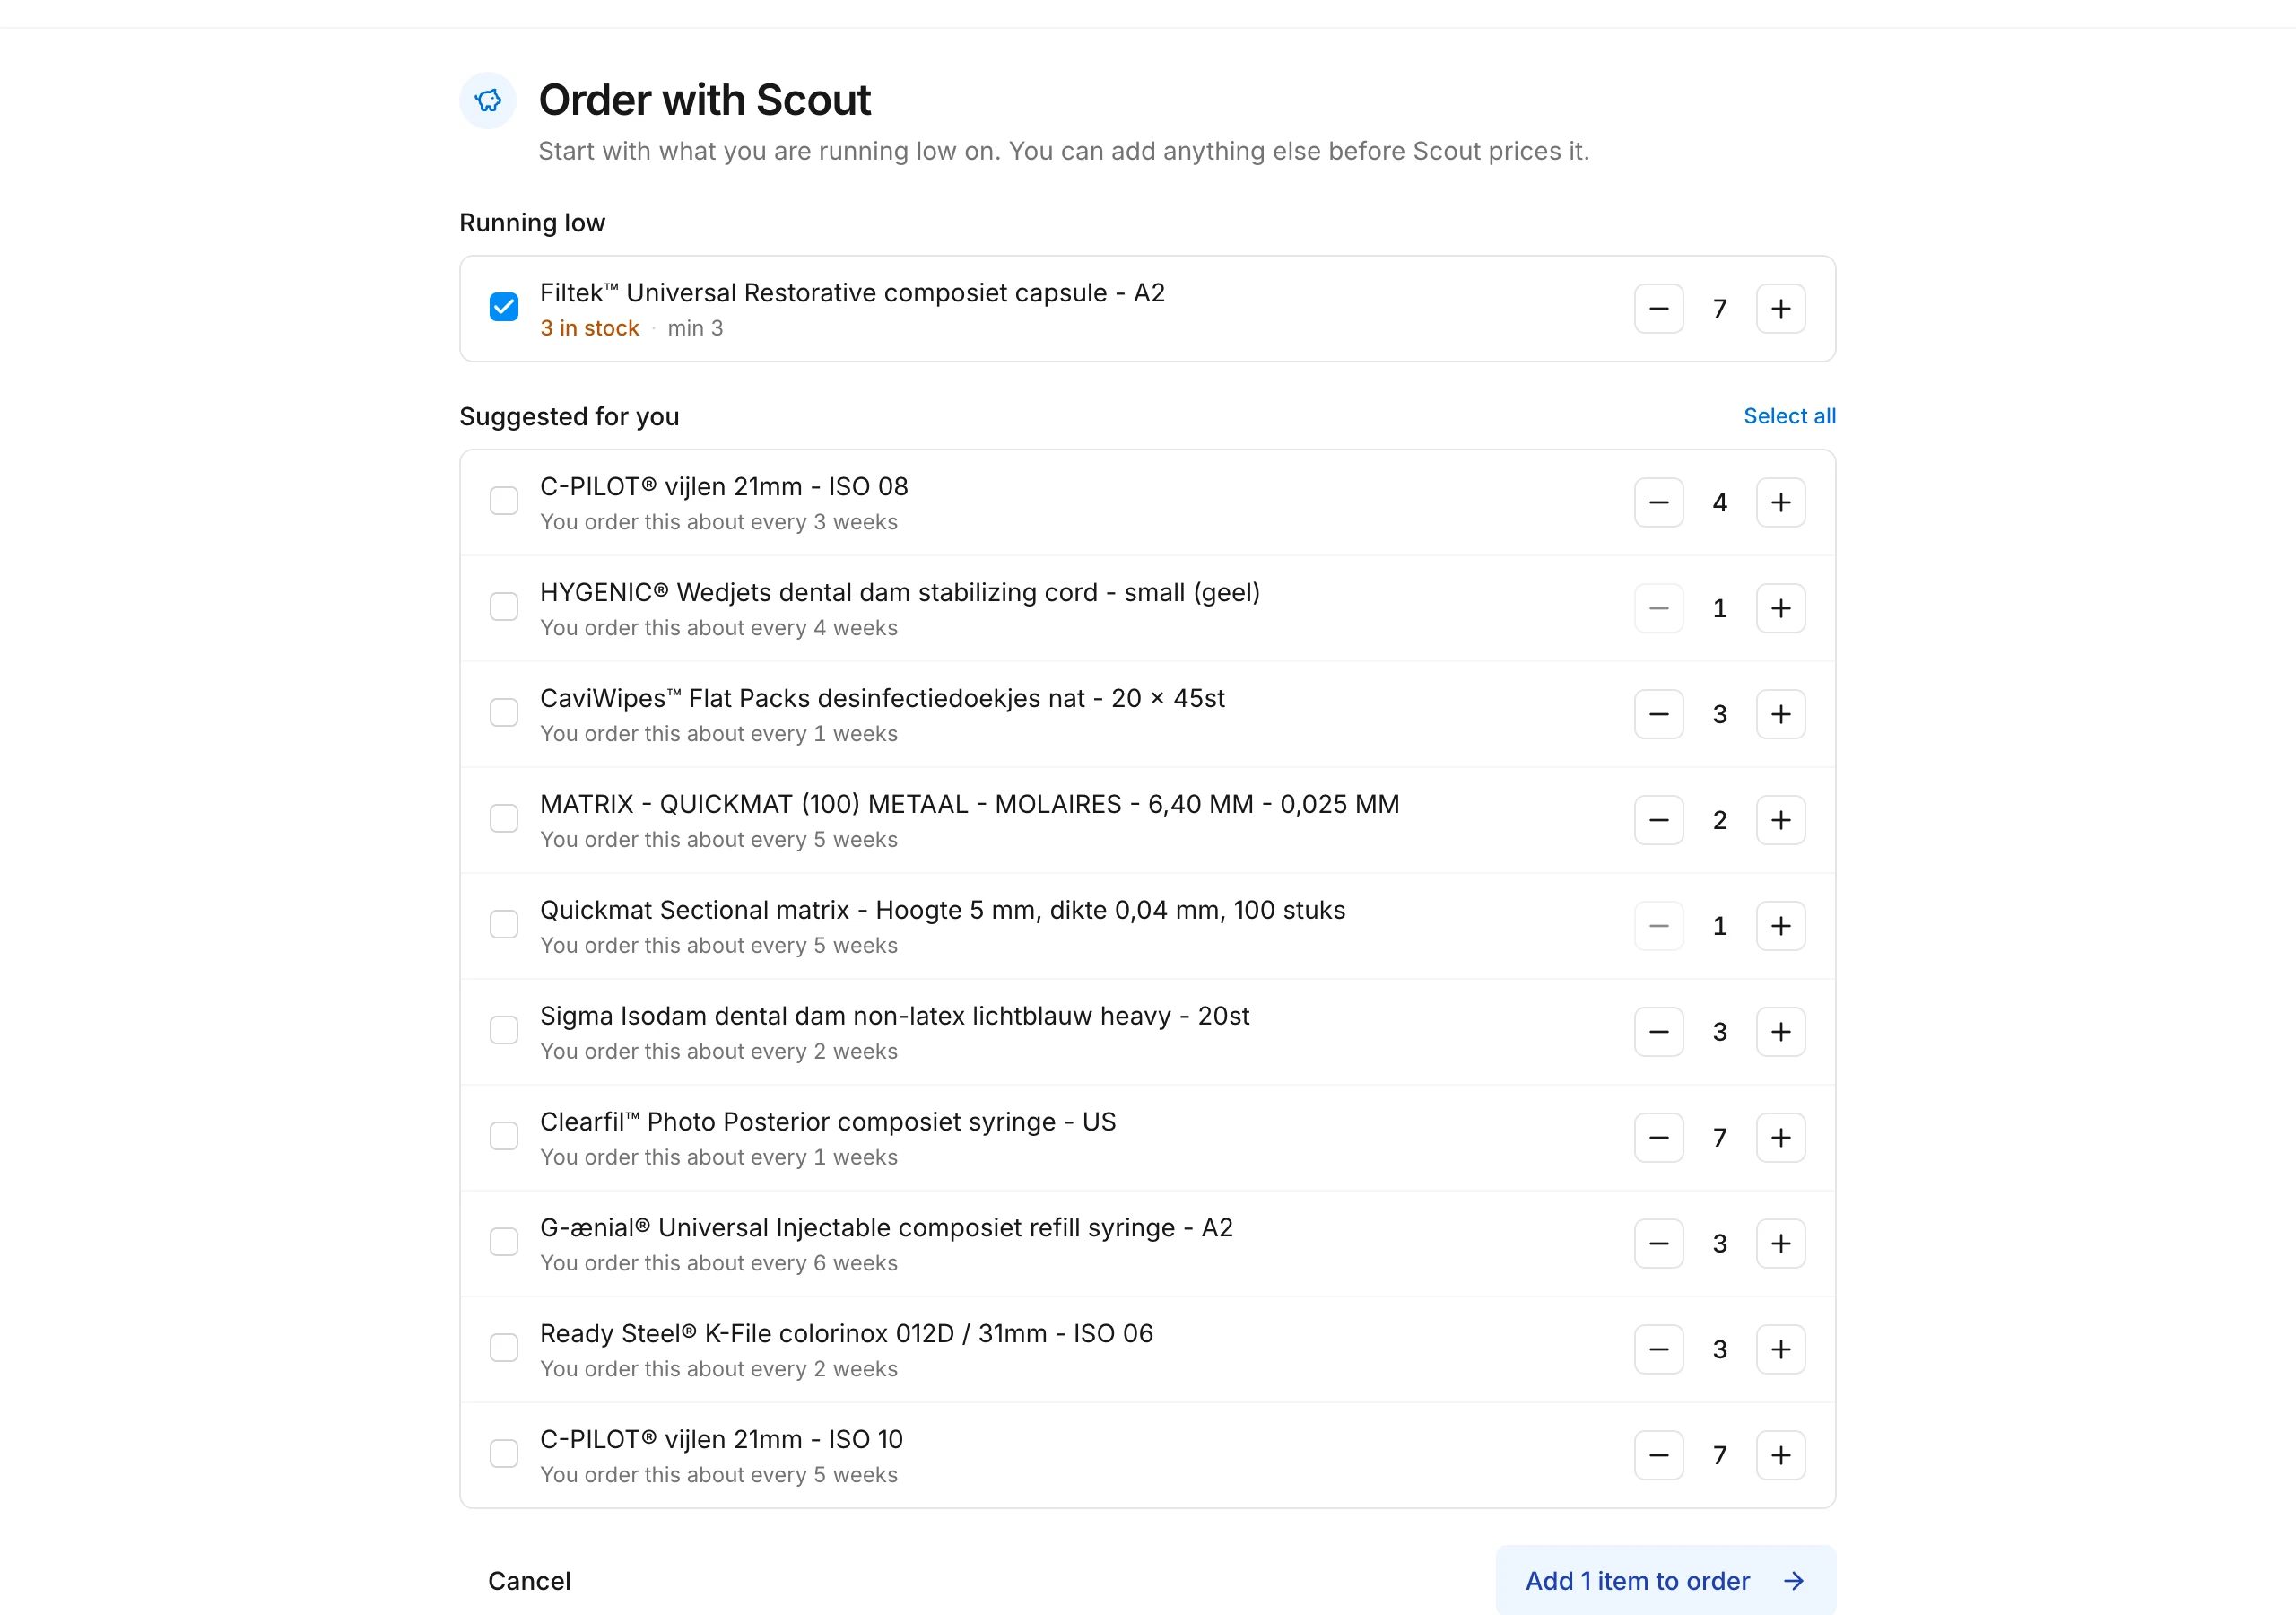The height and width of the screenshot is (1615, 2296).
Task: Decrease Filtek Universal Restorative quantity
Action: click(1658, 308)
